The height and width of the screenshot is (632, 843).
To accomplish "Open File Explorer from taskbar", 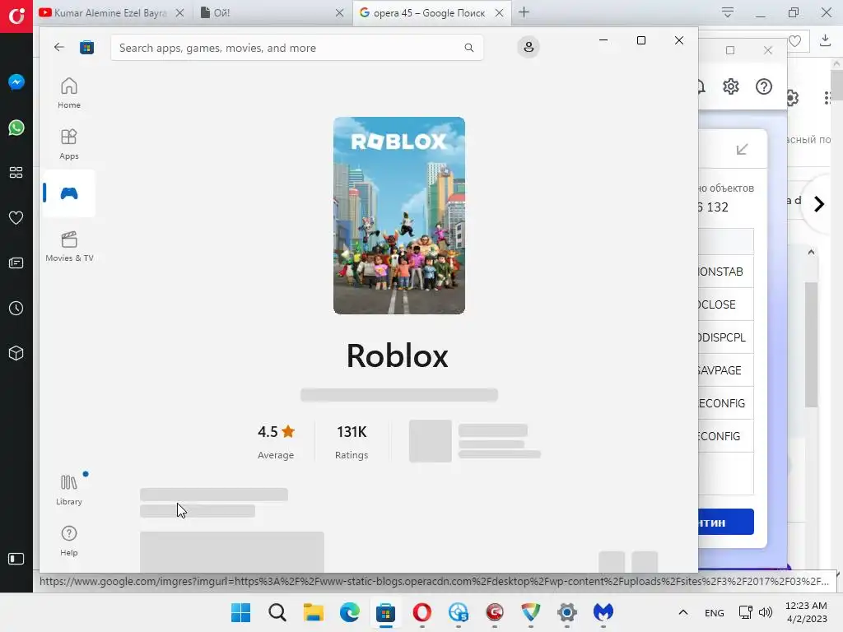I will 313,612.
